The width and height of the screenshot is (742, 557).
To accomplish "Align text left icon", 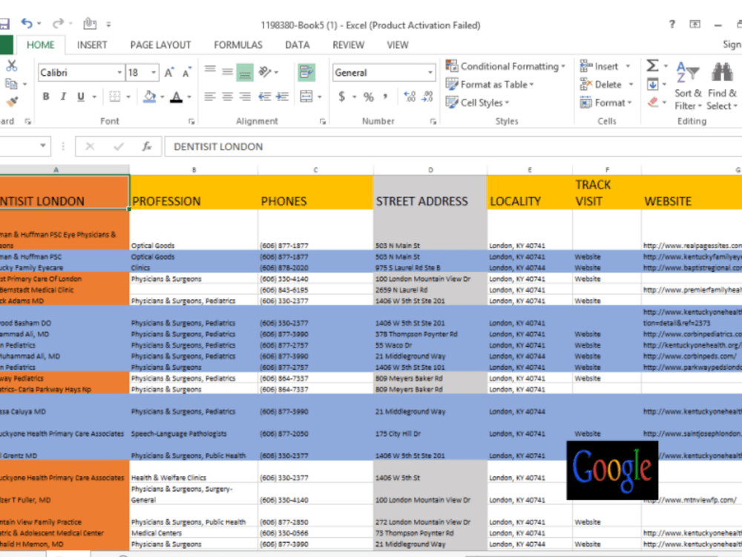I will coord(210,97).
